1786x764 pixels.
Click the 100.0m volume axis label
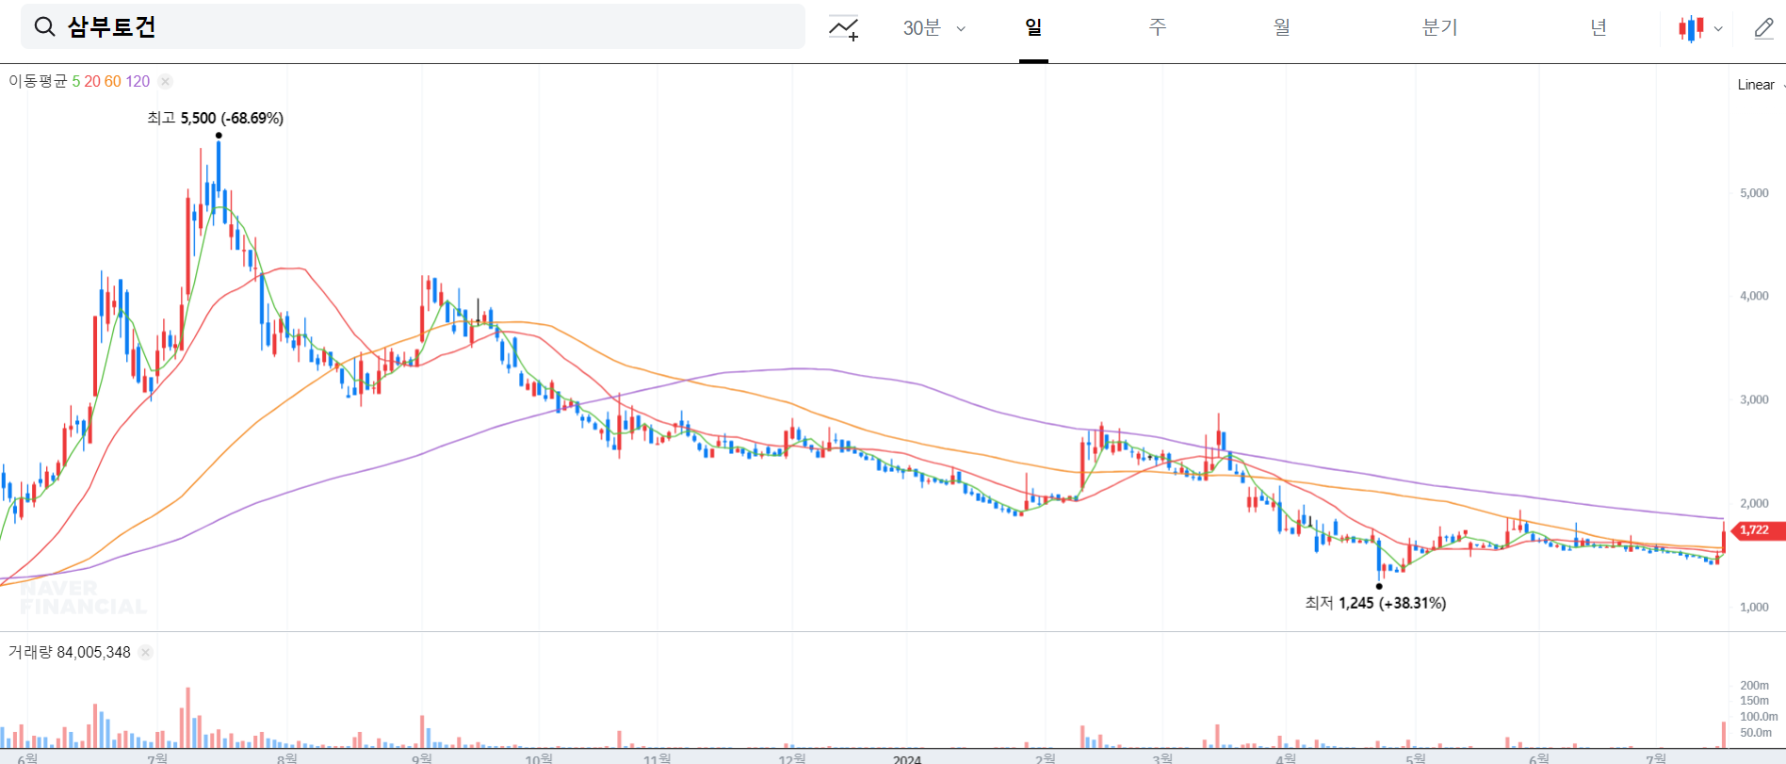click(x=1758, y=716)
